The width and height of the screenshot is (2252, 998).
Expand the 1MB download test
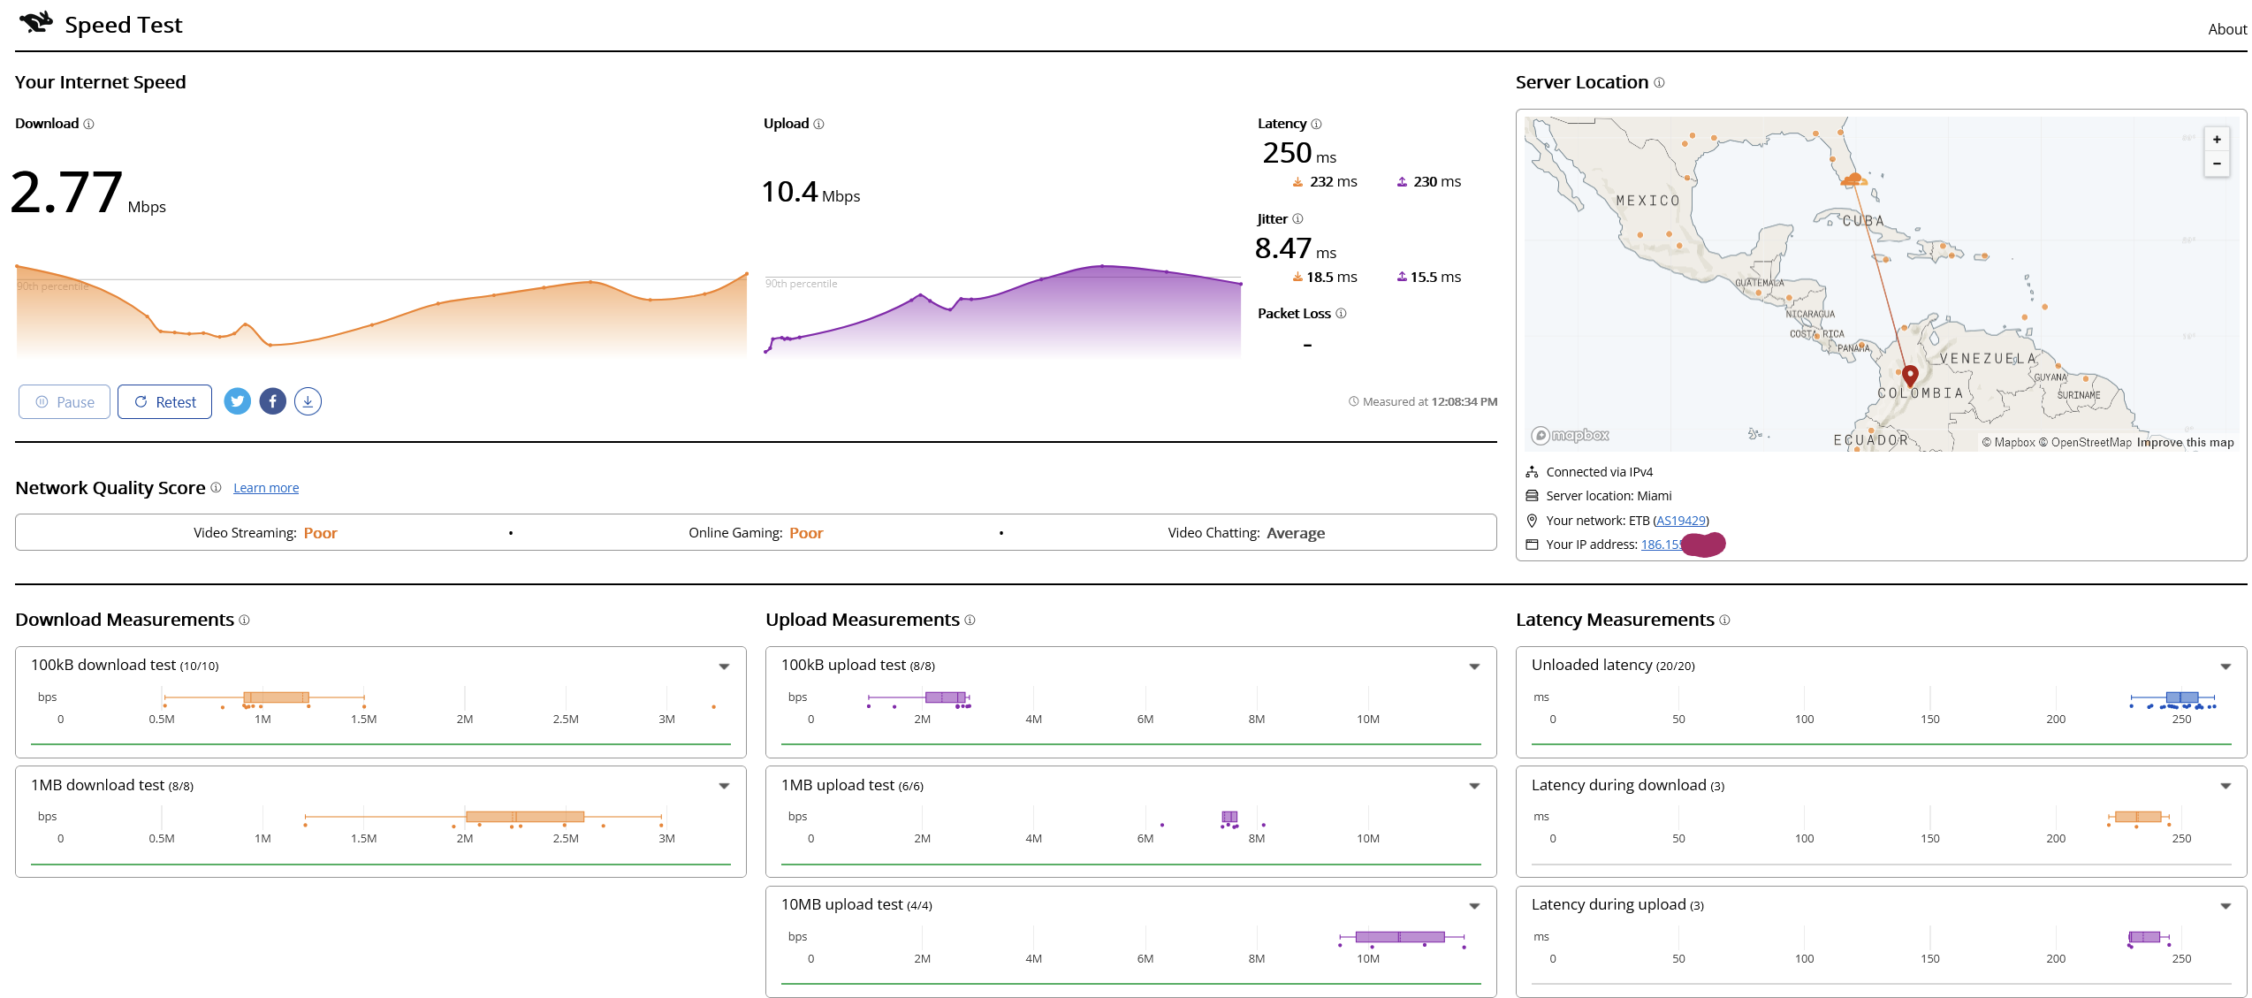pos(724,786)
